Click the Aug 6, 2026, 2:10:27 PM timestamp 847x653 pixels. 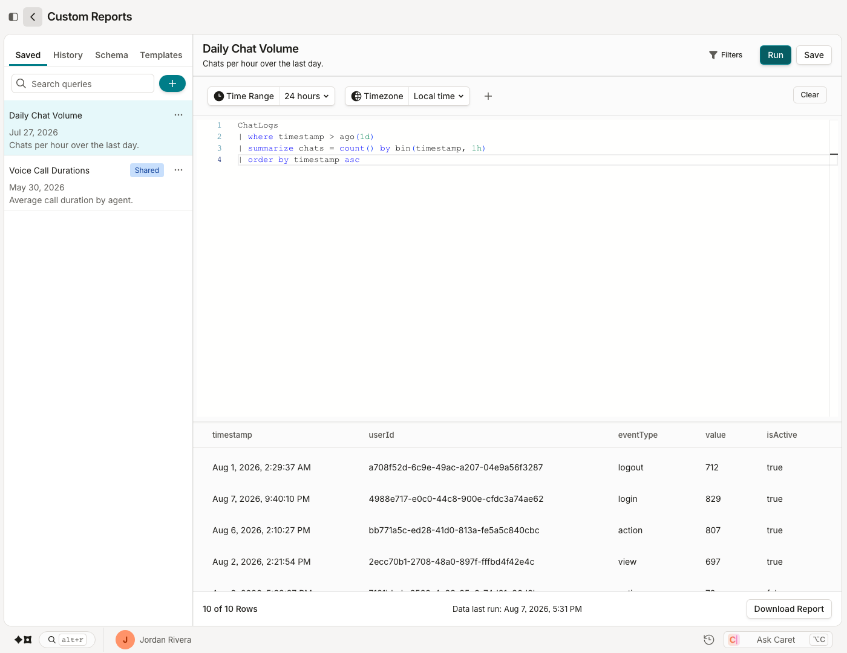point(261,530)
